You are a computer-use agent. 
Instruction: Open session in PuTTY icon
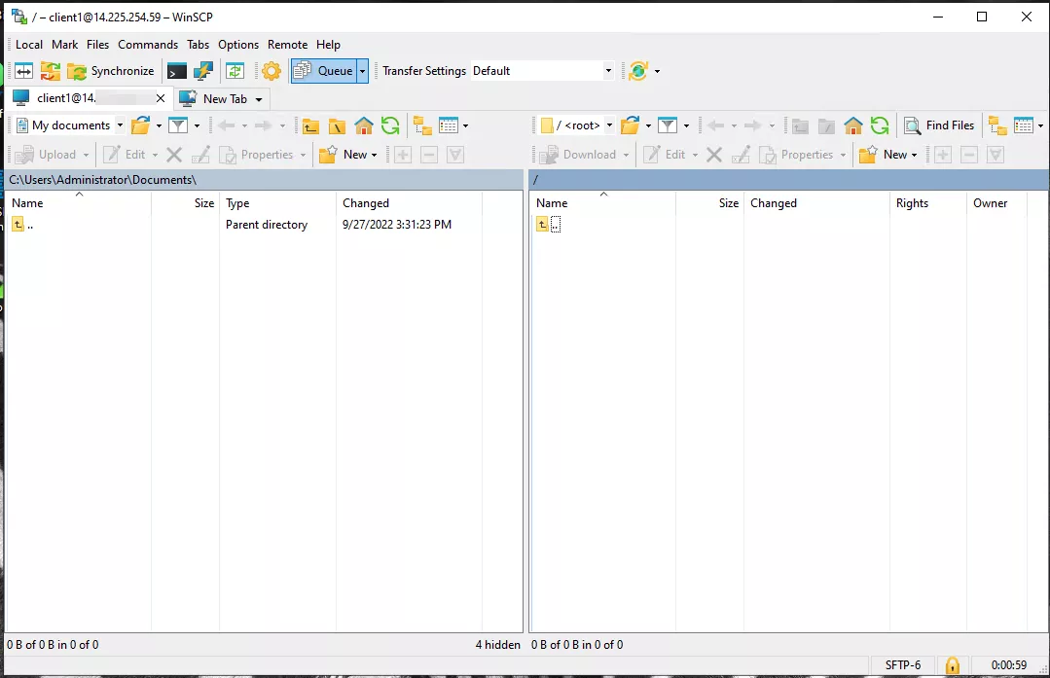pos(202,71)
